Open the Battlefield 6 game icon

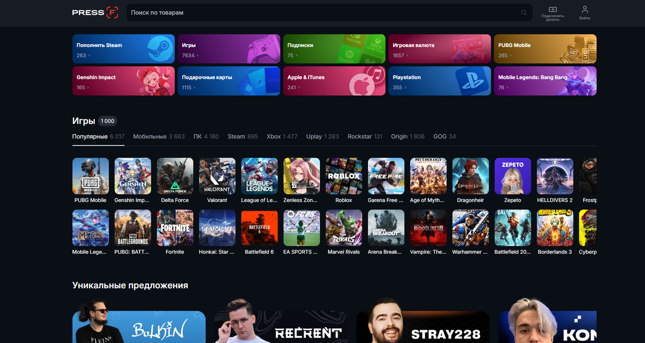point(259,228)
